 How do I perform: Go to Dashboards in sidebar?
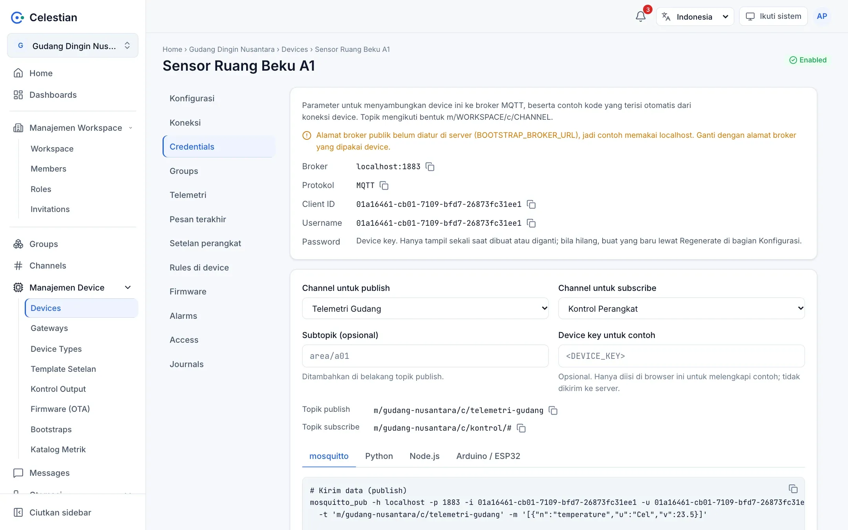(73, 95)
